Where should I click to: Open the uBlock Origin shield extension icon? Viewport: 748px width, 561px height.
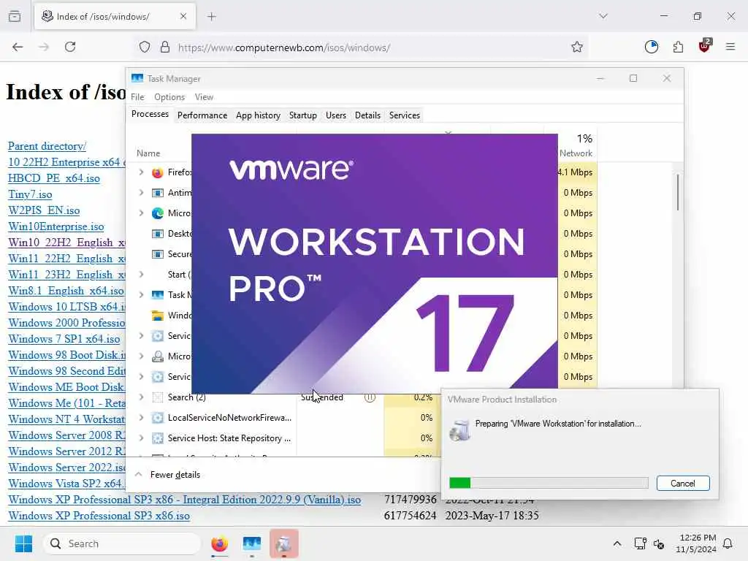[704, 46]
